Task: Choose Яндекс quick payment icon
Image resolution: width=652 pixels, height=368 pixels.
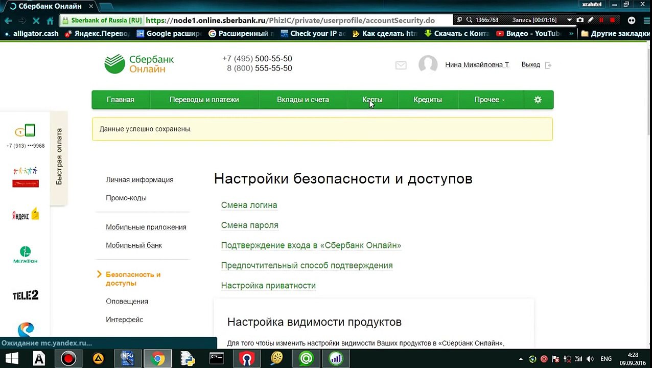Action: coord(26,215)
